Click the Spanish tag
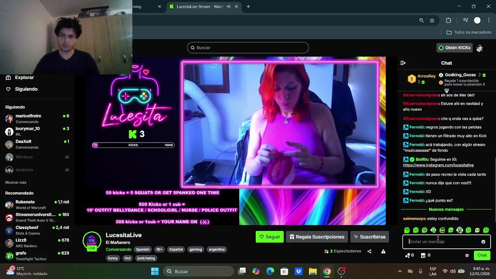 143,250
